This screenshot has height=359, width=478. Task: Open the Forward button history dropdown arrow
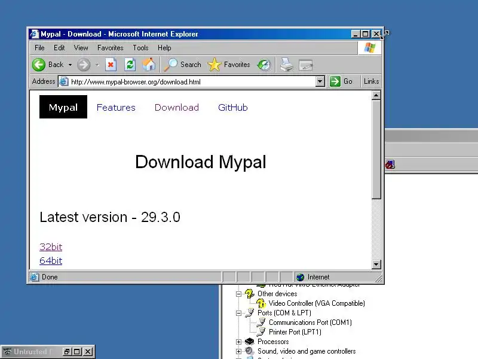(x=97, y=65)
